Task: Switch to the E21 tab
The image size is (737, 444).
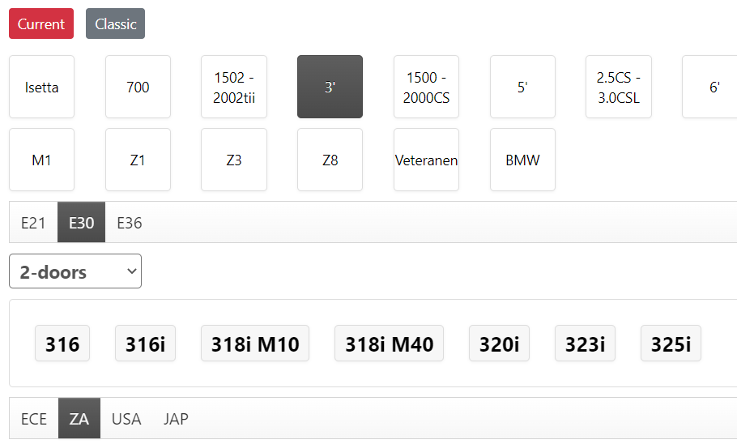Action: [x=33, y=223]
